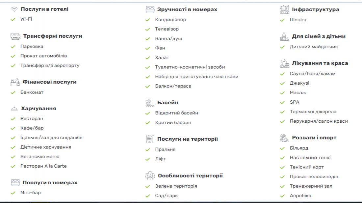Click the bed icon beside Зручності в номерах
Screen dimensions: 362x203
pos(150,10)
